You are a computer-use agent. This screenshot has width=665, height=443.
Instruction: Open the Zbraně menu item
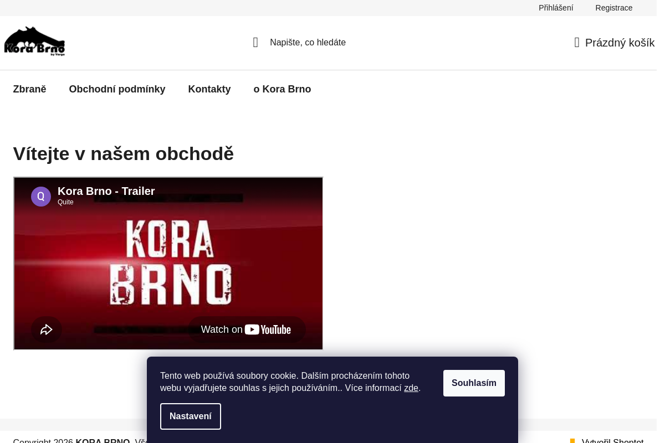point(30,89)
